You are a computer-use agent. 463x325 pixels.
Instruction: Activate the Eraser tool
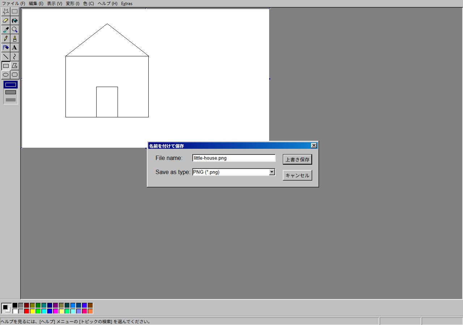[x=6, y=21]
